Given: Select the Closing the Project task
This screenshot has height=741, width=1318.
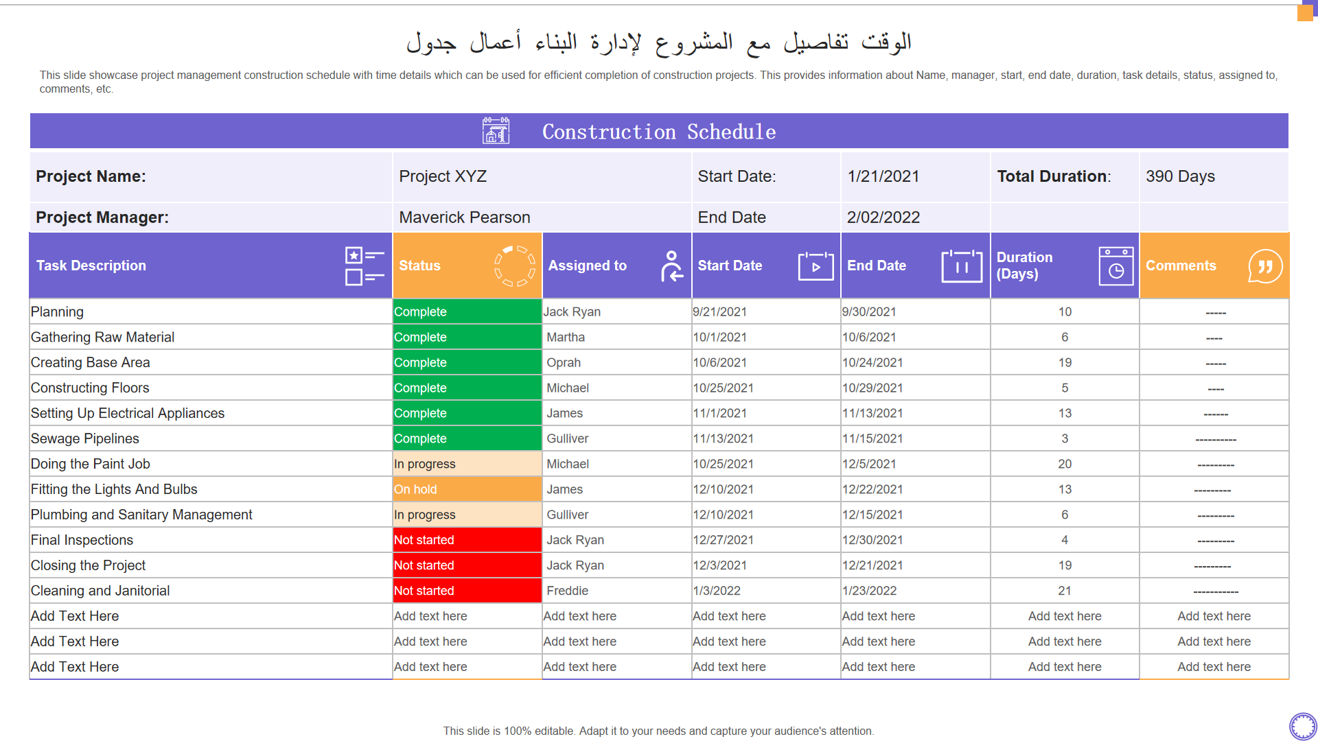Looking at the screenshot, I should click(88, 565).
